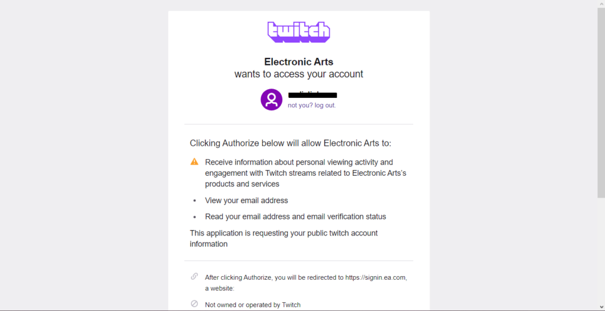Click the chain link icon
605x311 pixels.
pos(194,276)
